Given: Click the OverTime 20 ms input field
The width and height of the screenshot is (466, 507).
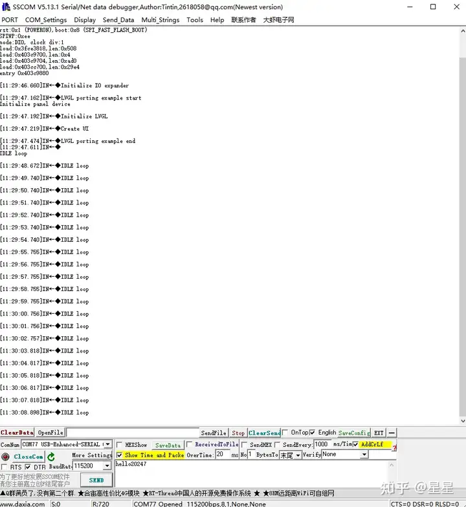Looking at the screenshot, I should (x=223, y=454).
